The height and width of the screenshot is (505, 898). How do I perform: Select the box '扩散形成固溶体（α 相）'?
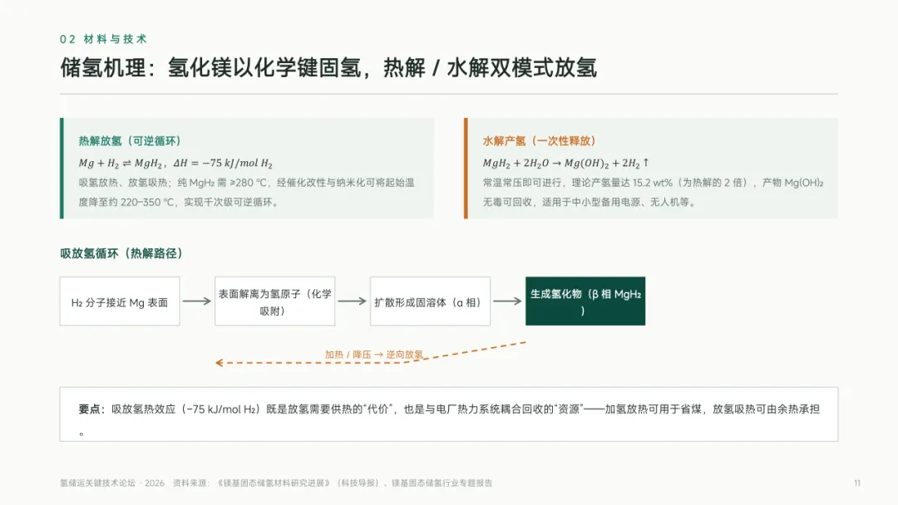pos(430,302)
